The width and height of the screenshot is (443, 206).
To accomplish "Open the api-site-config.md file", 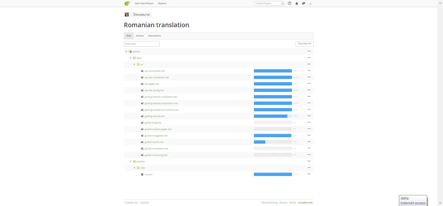I will [154, 90].
